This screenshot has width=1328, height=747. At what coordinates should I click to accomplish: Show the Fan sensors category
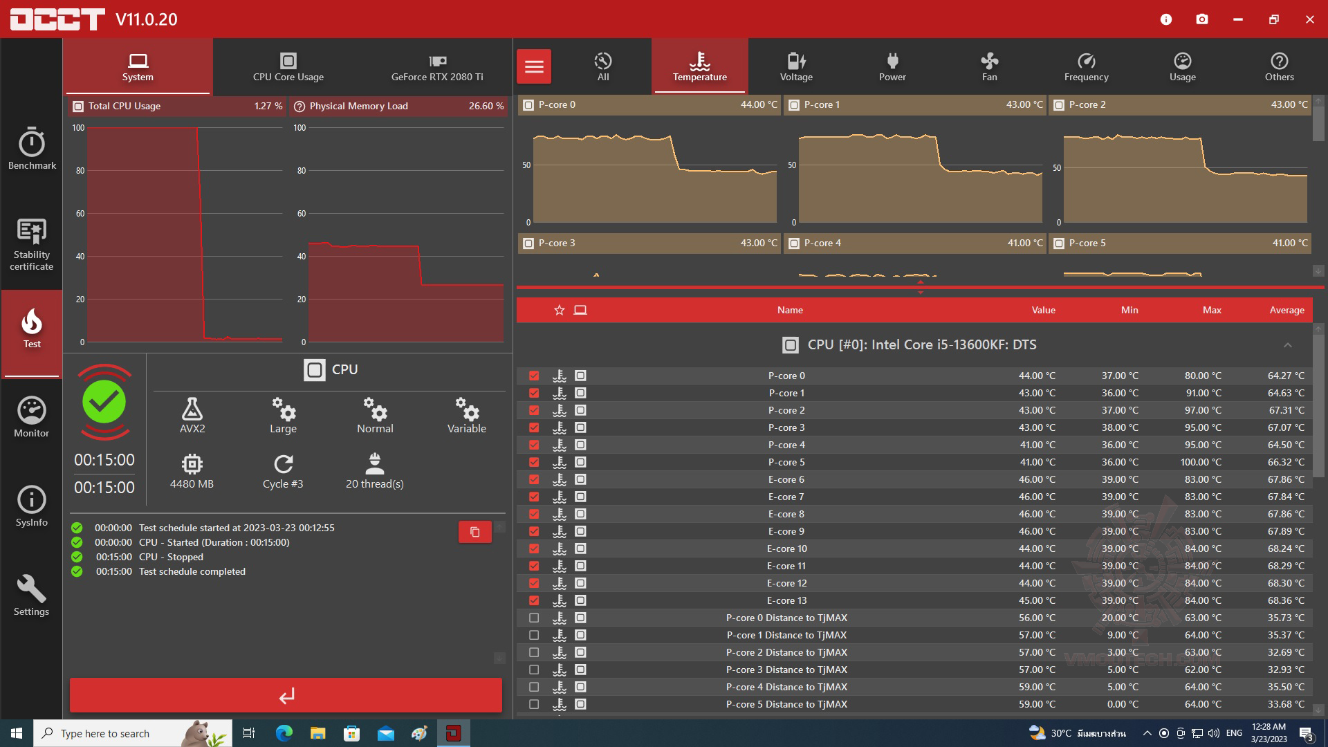click(989, 67)
